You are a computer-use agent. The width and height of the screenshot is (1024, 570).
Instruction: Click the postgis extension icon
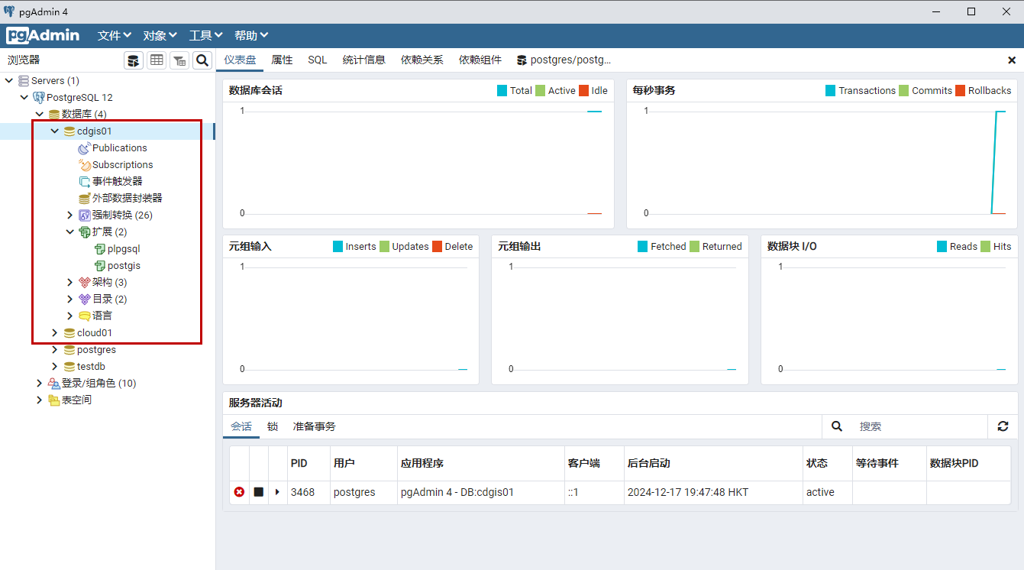(99, 265)
